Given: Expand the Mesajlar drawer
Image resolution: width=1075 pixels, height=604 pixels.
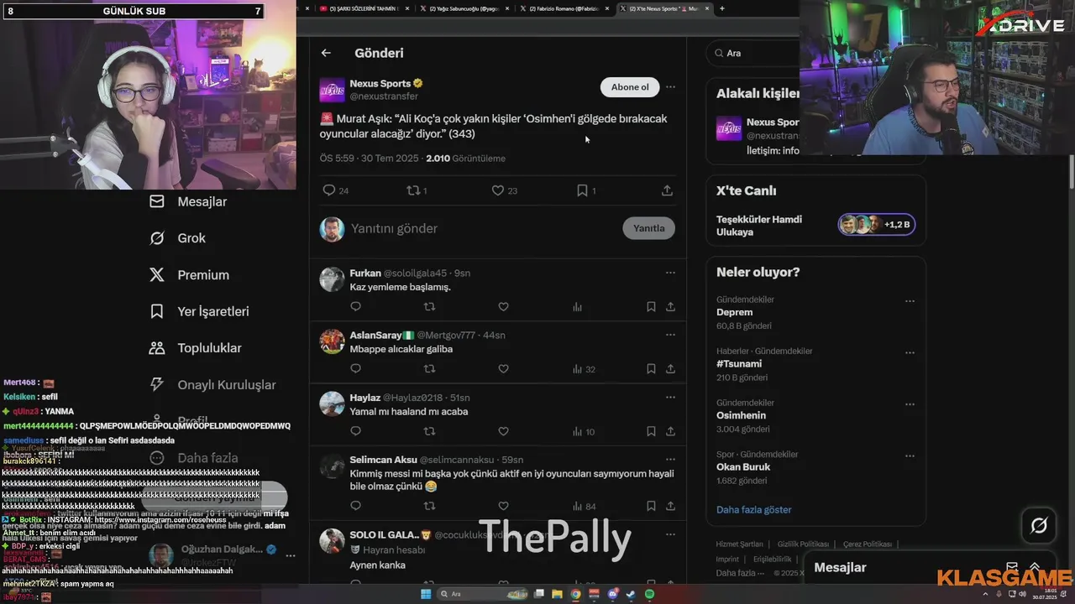Looking at the screenshot, I should 1035,568.
